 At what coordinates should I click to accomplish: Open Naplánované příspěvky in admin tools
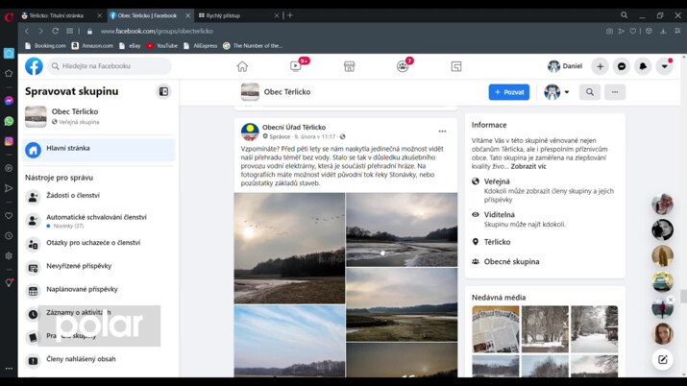(x=82, y=289)
